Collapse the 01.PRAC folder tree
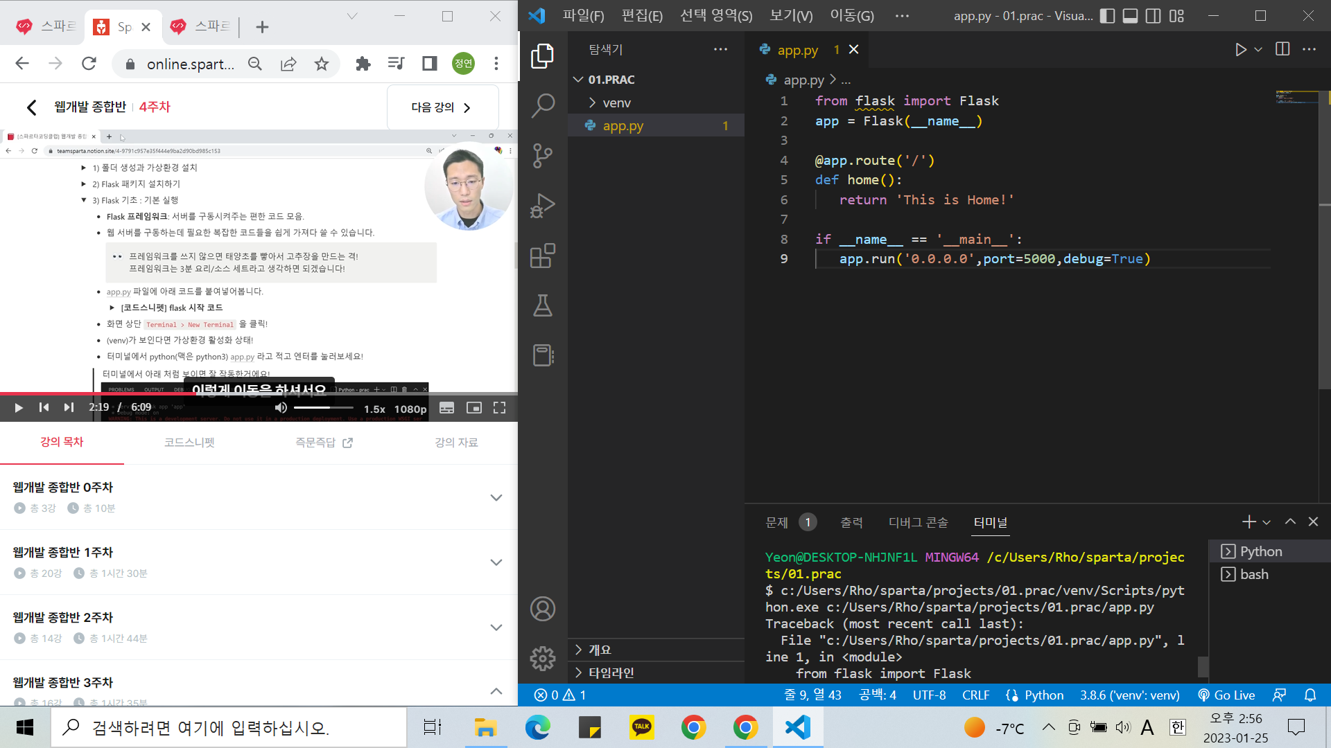This screenshot has height=748, width=1331. [656, 80]
